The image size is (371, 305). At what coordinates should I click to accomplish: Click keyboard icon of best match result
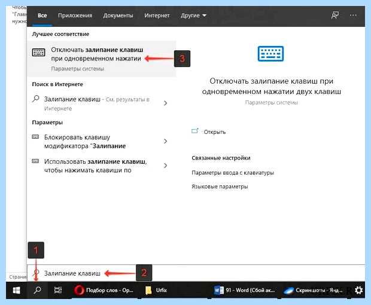pyautogui.click(x=38, y=52)
